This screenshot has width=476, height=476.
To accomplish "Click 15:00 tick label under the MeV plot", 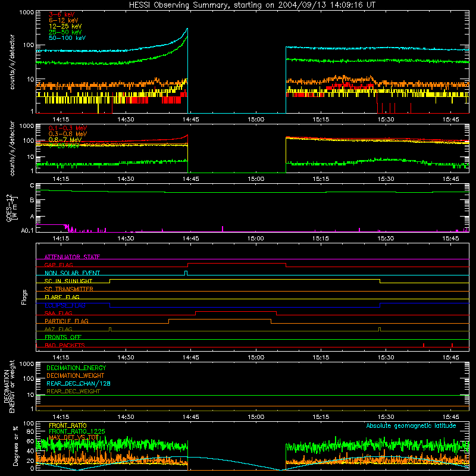I will pyautogui.click(x=256, y=179).
